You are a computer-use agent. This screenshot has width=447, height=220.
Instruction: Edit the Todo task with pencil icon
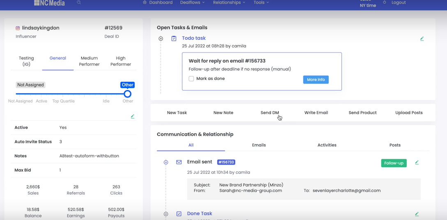pyautogui.click(x=422, y=39)
